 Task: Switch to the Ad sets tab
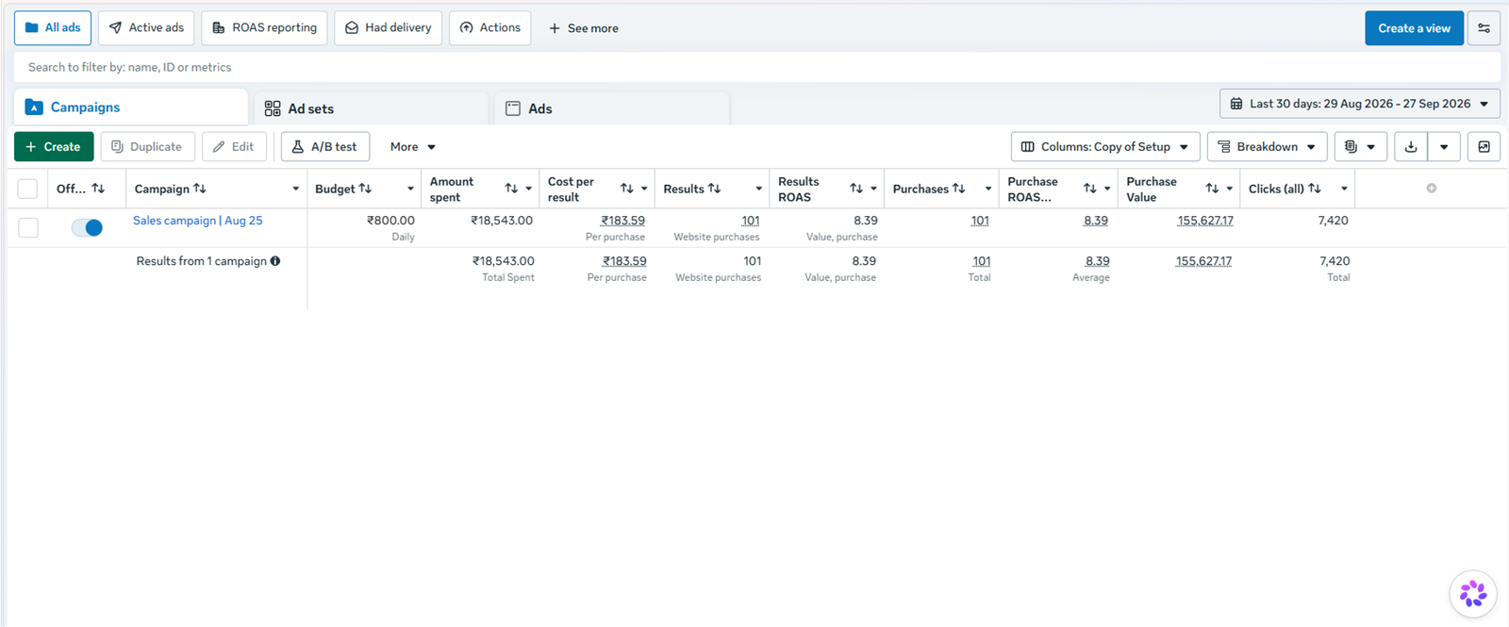(371, 108)
